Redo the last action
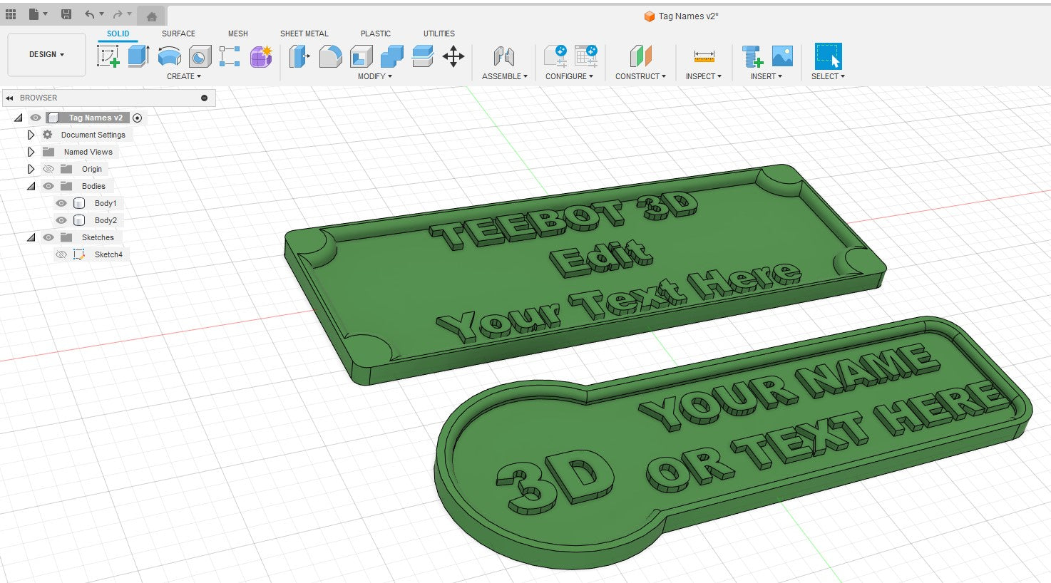Image resolution: width=1051 pixels, height=583 pixels. click(x=118, y=14)
